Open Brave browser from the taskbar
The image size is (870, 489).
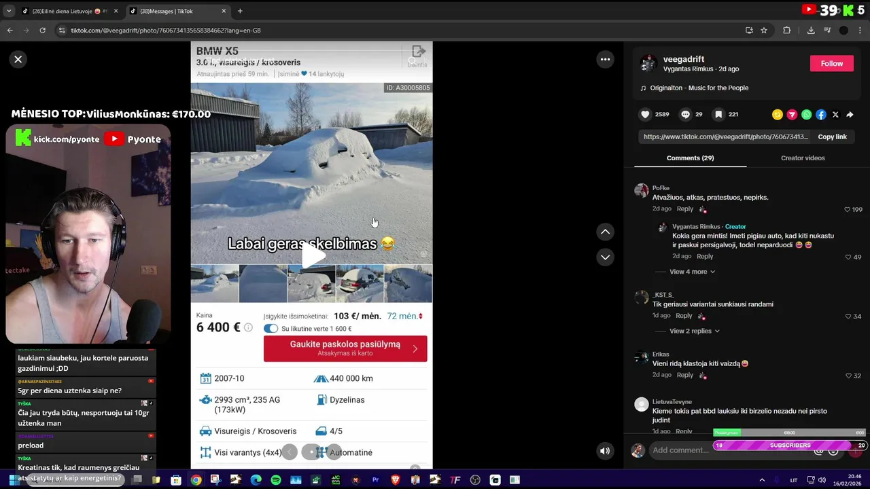coord(396,479)
